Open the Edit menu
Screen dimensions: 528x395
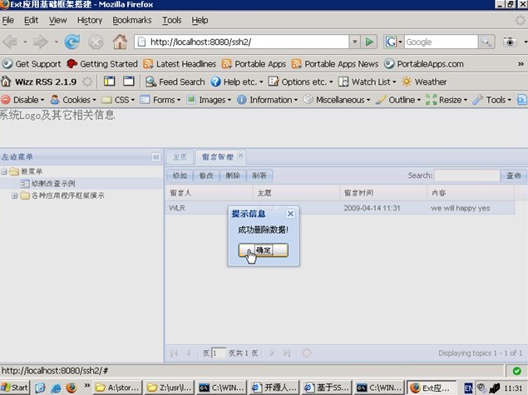click(x=32, y=20)
